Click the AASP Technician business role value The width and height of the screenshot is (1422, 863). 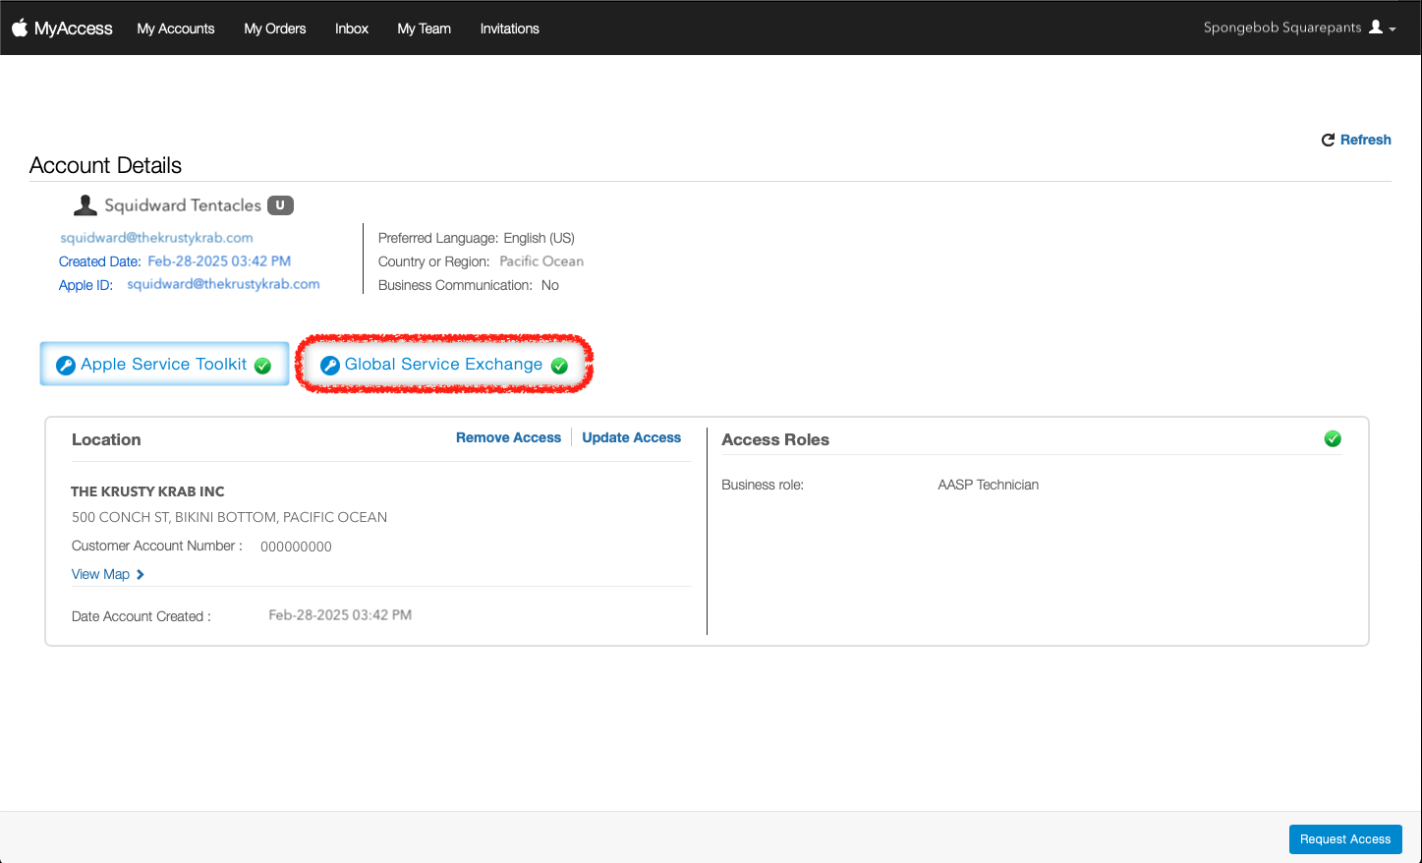click(989, 485)
